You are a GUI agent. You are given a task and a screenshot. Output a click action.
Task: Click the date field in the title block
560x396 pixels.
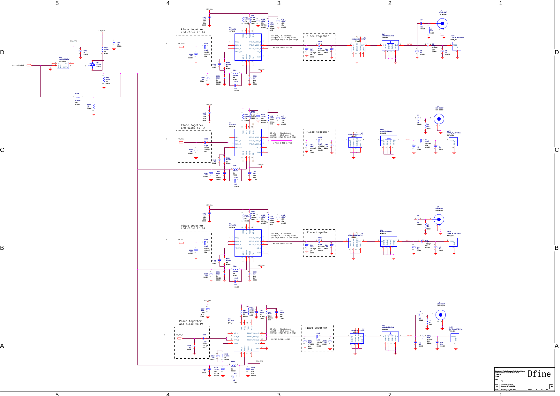coord(508,390)
